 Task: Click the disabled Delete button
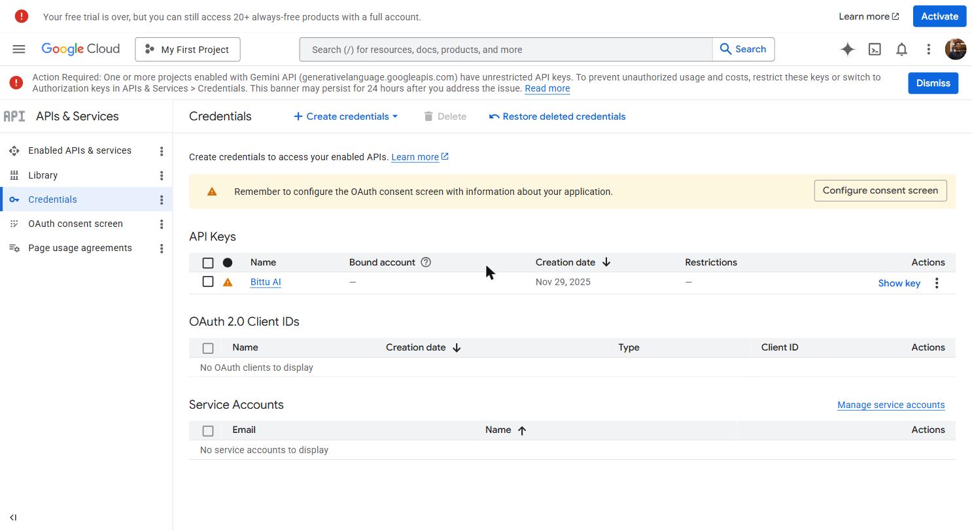(x=445, y=116)
